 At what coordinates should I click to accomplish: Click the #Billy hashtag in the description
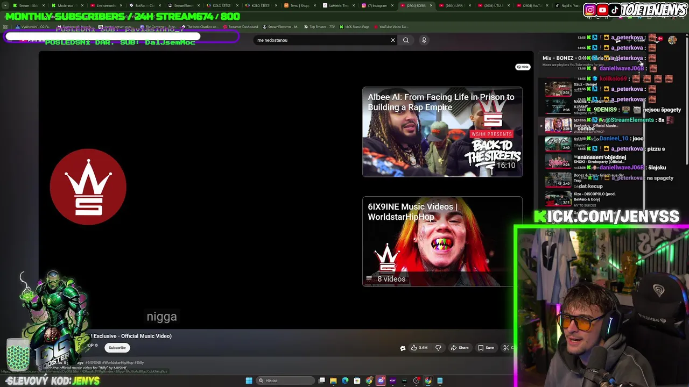138,363
